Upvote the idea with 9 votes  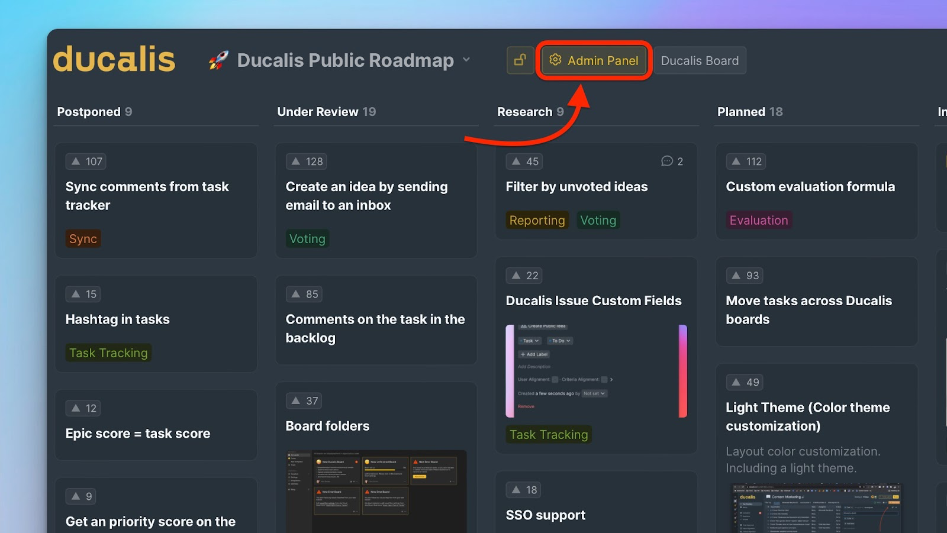coord(82,496)
